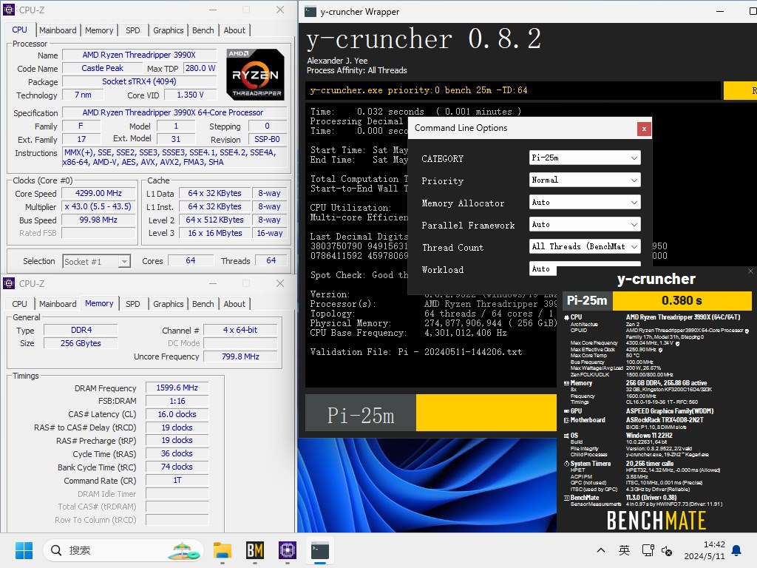Open the network tray icon
The height and width of the screenshot is (568, 757).
648,550
